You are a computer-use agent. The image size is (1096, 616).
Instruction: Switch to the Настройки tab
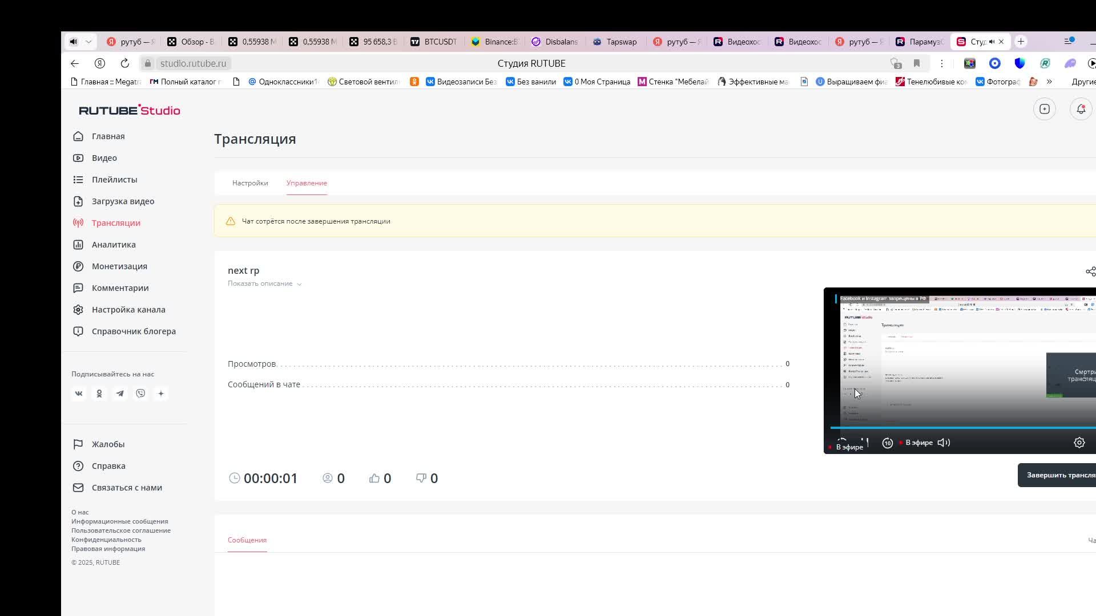pos(250,183)
